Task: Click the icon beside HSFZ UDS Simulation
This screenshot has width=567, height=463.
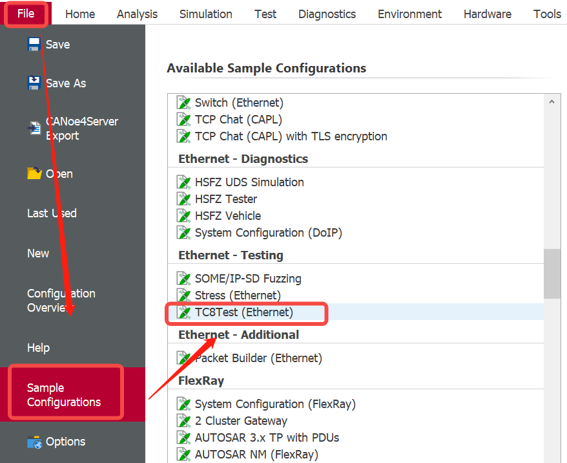Action: (x=183, y=182)
